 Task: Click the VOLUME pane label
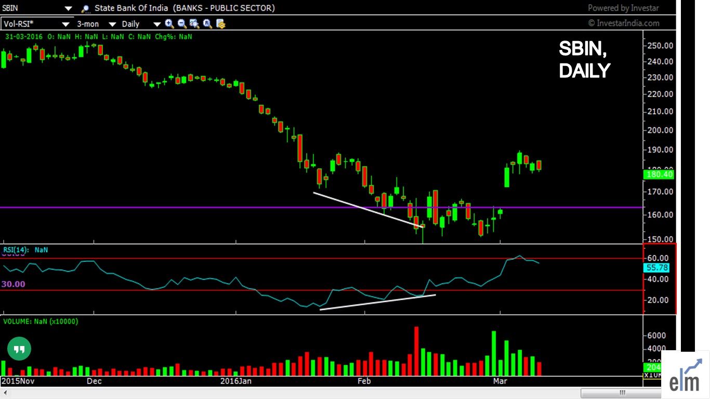tap(41, 322)
